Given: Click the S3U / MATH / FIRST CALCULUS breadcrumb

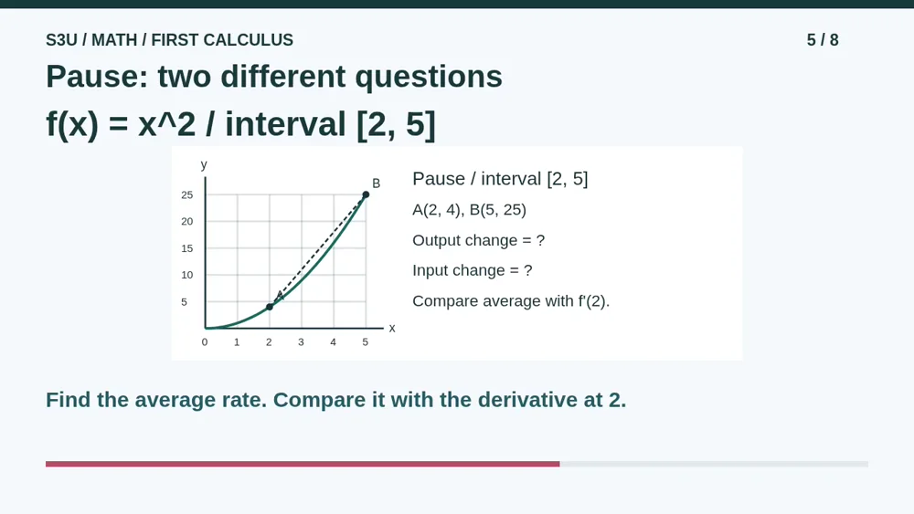Looking at the screenshot, I should click(x=170, y=40).
